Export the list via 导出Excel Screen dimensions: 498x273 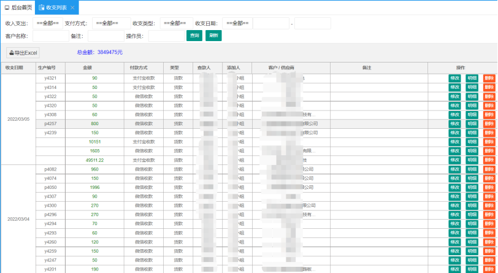point(23,53)
